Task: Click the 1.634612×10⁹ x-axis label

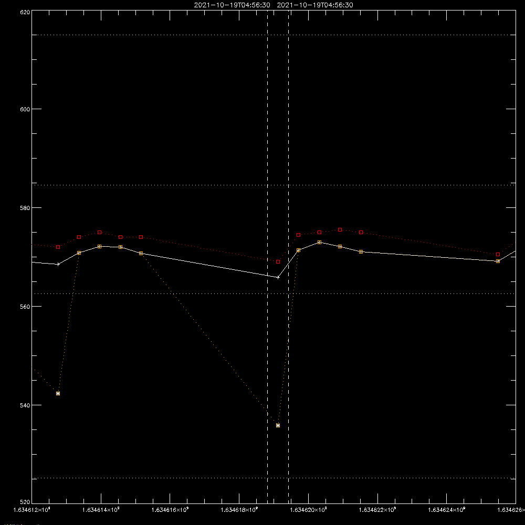Action: click(32, 510)
